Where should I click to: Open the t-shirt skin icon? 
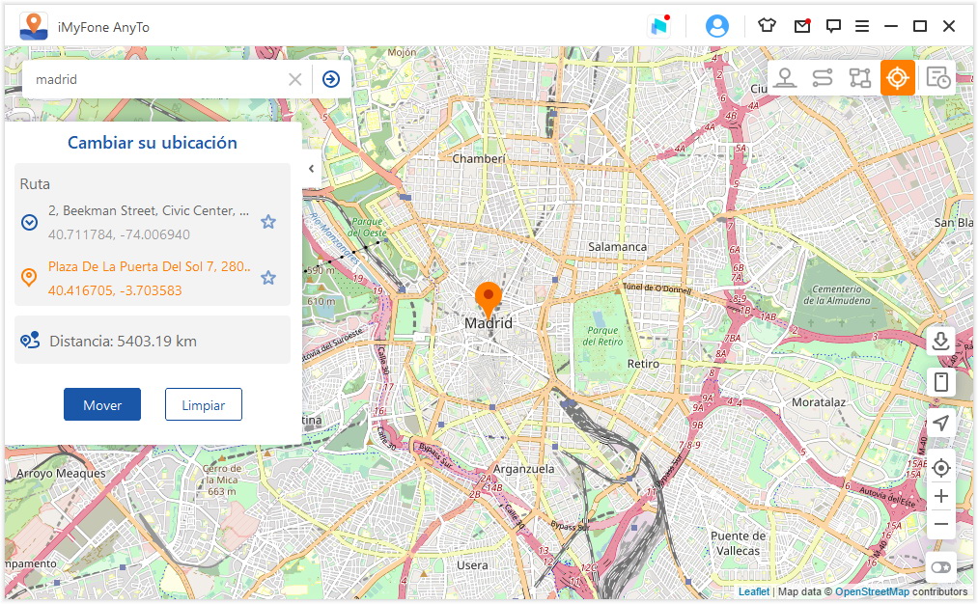(x=767, y=26)
